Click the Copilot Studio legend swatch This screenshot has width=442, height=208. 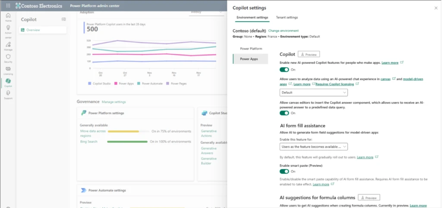[90, 83]
